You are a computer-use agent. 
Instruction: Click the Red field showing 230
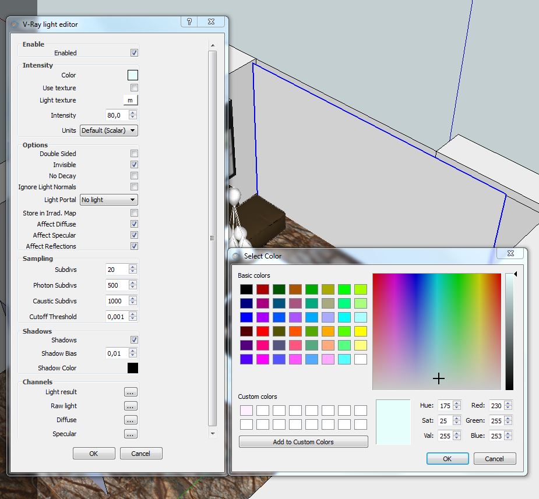coord(496,406)
